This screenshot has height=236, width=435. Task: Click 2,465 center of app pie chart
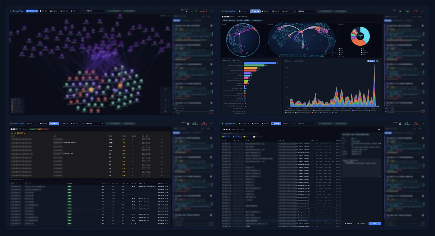360,35
